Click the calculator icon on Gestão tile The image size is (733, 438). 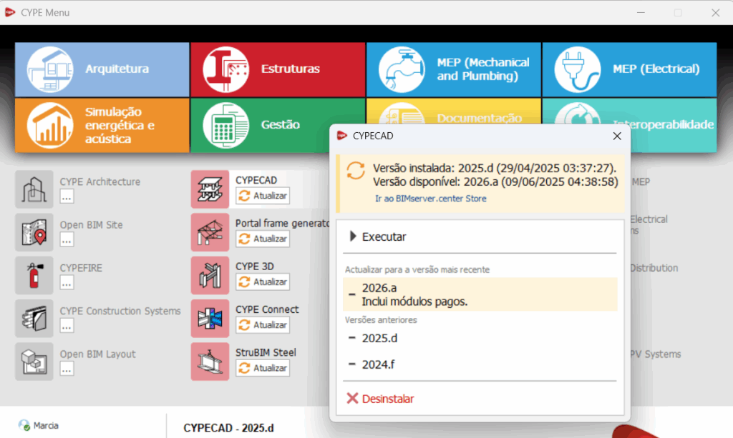225,125
